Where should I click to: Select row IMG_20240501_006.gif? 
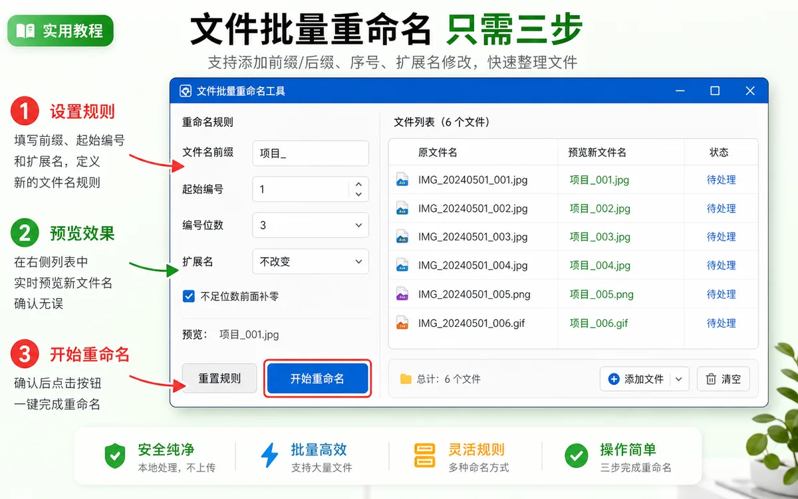tap(573, 324)
